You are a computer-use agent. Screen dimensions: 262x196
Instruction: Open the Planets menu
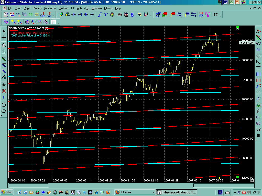[x=37, y=8]
